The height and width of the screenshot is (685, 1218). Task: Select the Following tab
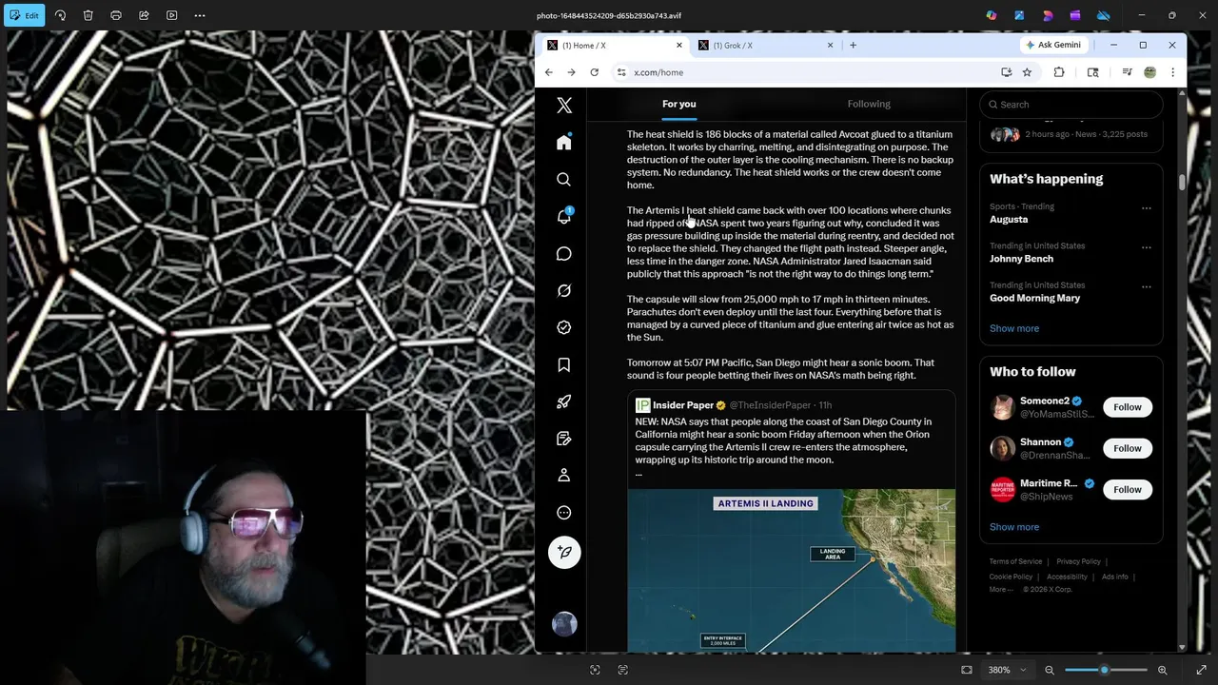coord(869,104)
